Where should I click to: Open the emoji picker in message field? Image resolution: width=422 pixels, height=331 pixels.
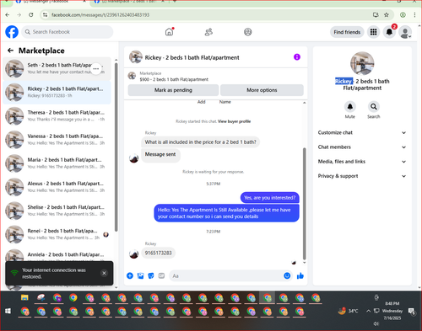287,275
